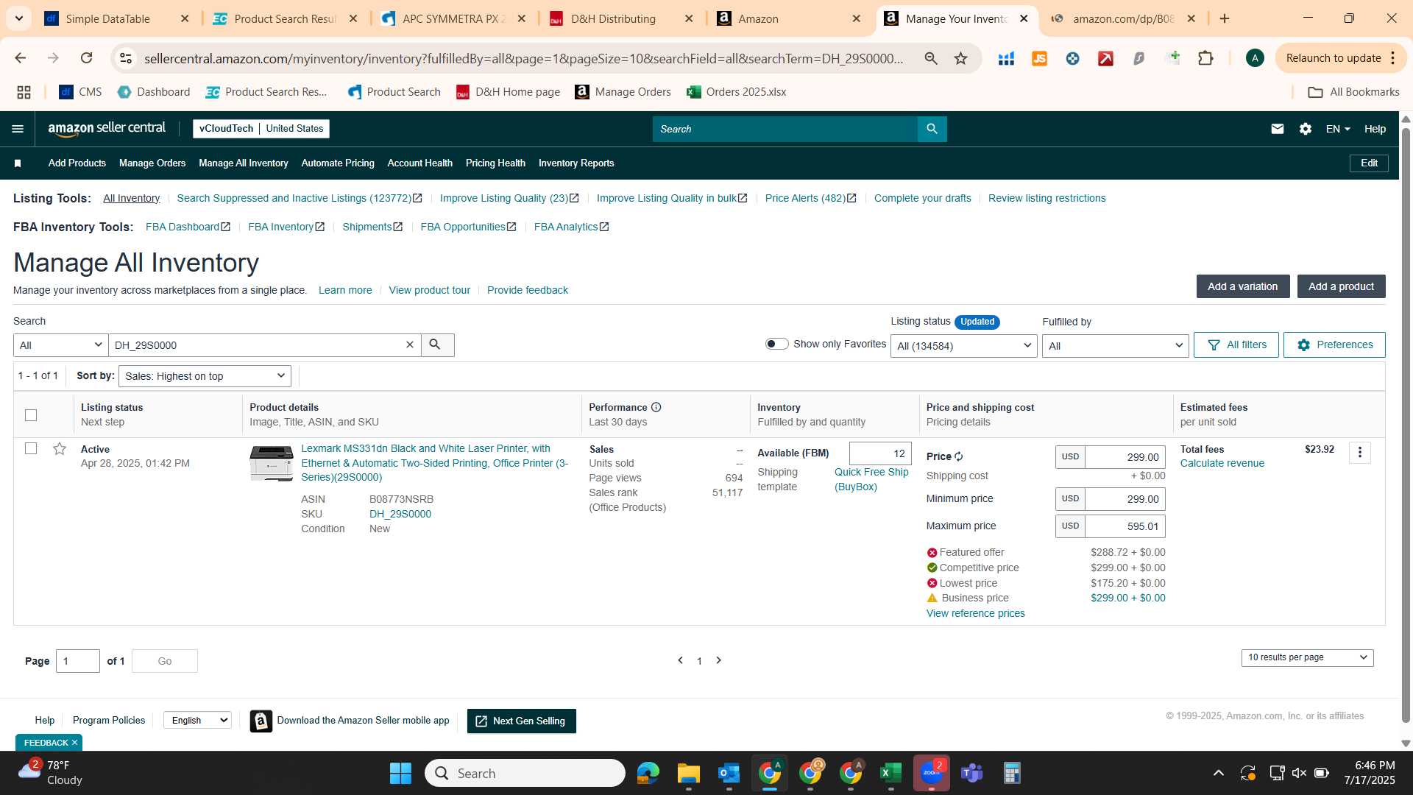1413x795 pixels.
Task: Open Excel from the taskbar
Action: (x=890, y=773)
